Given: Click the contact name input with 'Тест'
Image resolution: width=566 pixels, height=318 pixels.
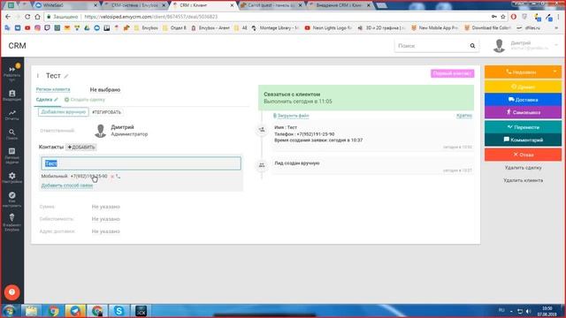Looking at the screenshot, I should (141, 163).
